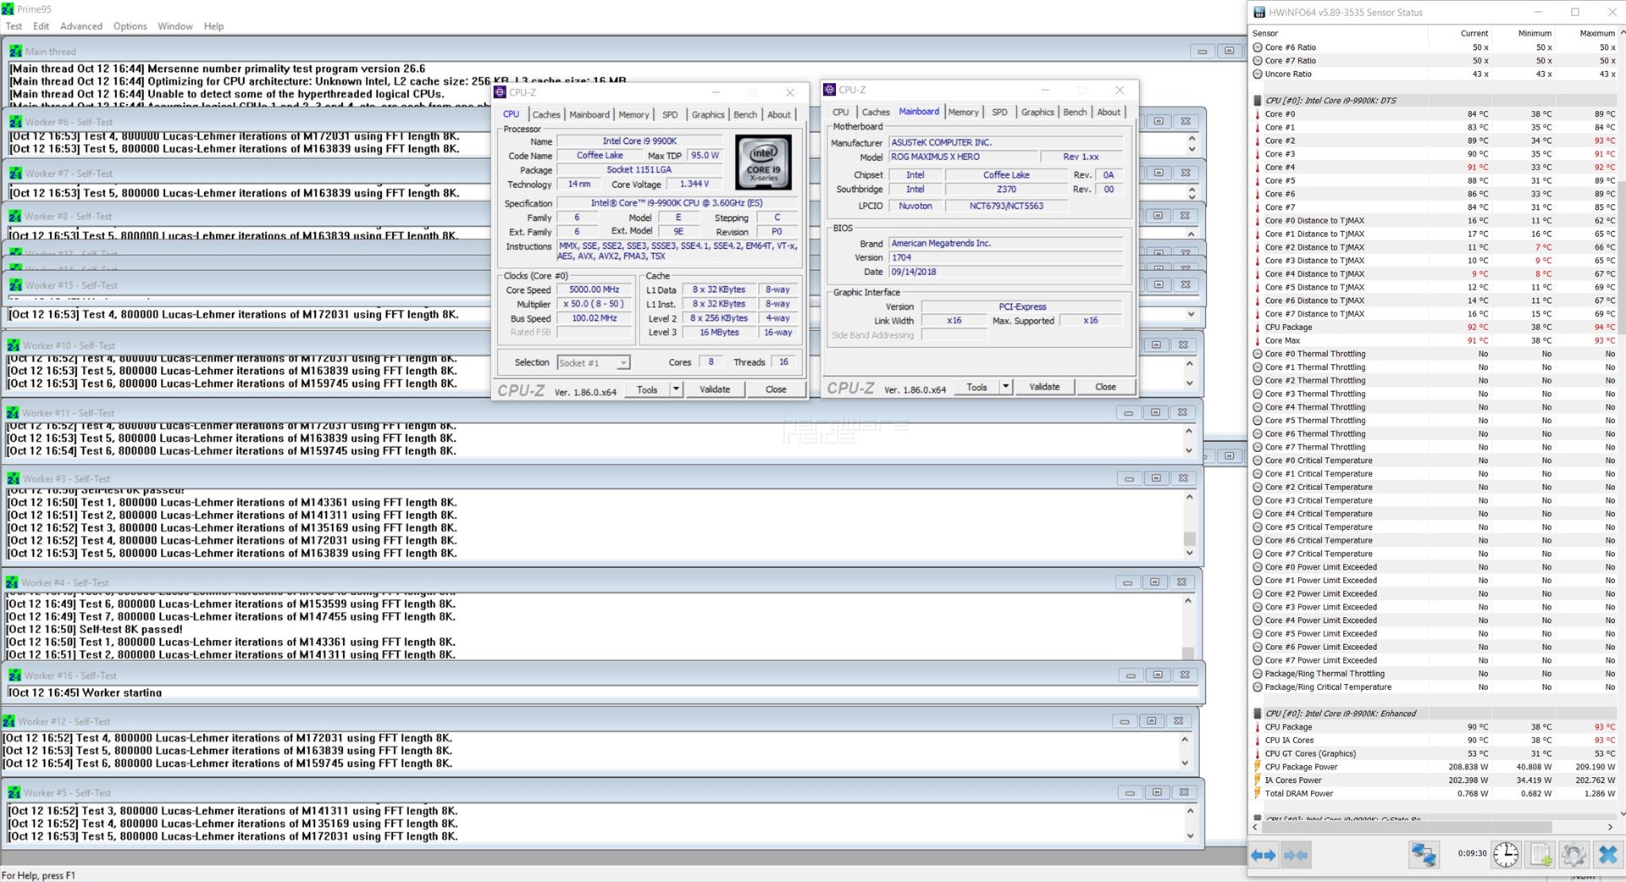The width and height of the screenshot is (1626, 882).
Task: Open Tools dropdown arrow in CPU-Z Mainboard window
Action: (x=1005, y=387)
